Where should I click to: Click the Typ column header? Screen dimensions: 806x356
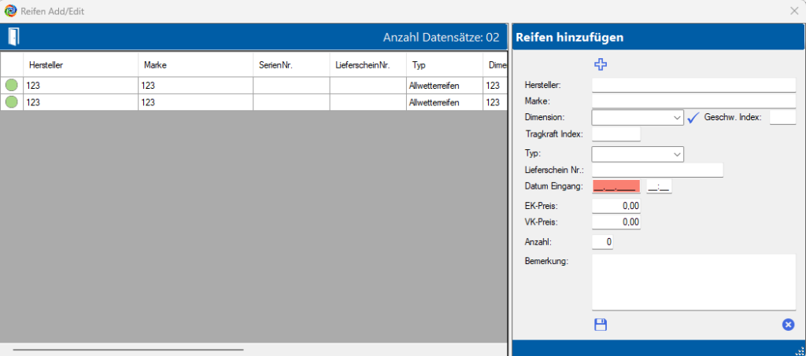[x=445, y=64]
